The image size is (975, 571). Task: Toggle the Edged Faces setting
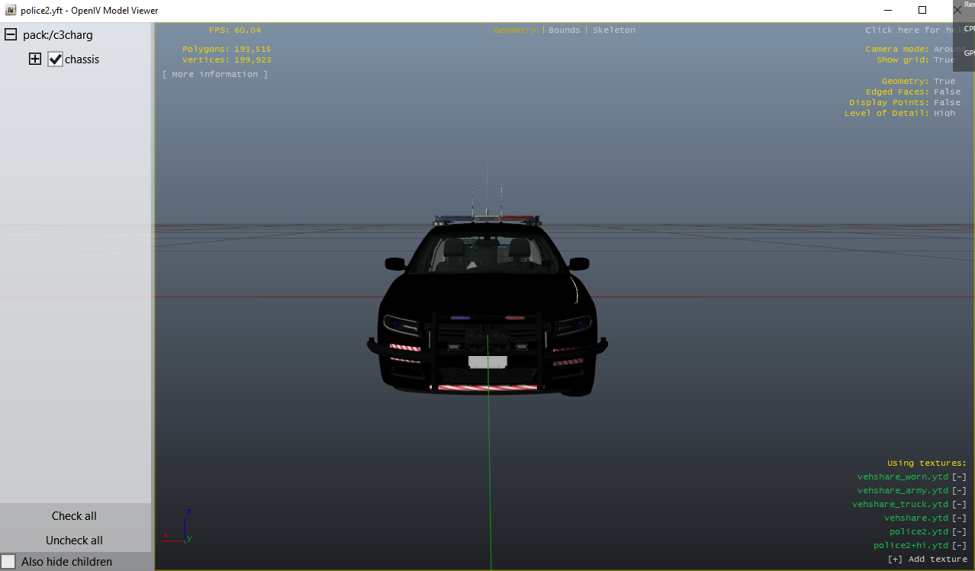[x=947, y=92]
